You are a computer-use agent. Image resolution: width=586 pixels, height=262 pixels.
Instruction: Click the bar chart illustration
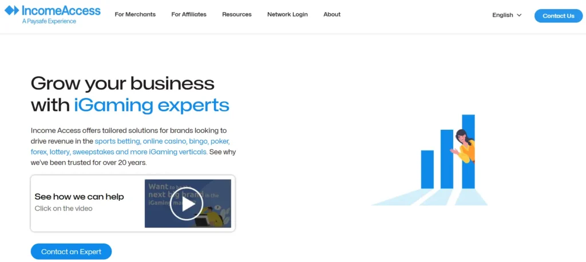(430, 160)
